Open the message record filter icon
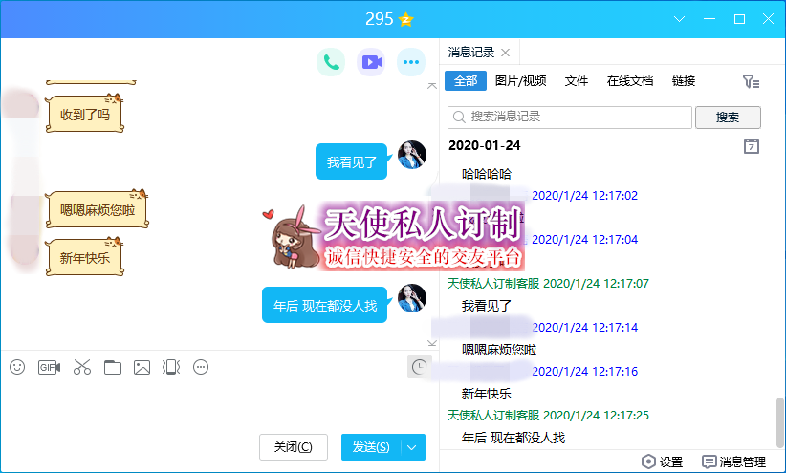Image resolution: width=786 pixels, height=473 pixels. tap(752, 82)
